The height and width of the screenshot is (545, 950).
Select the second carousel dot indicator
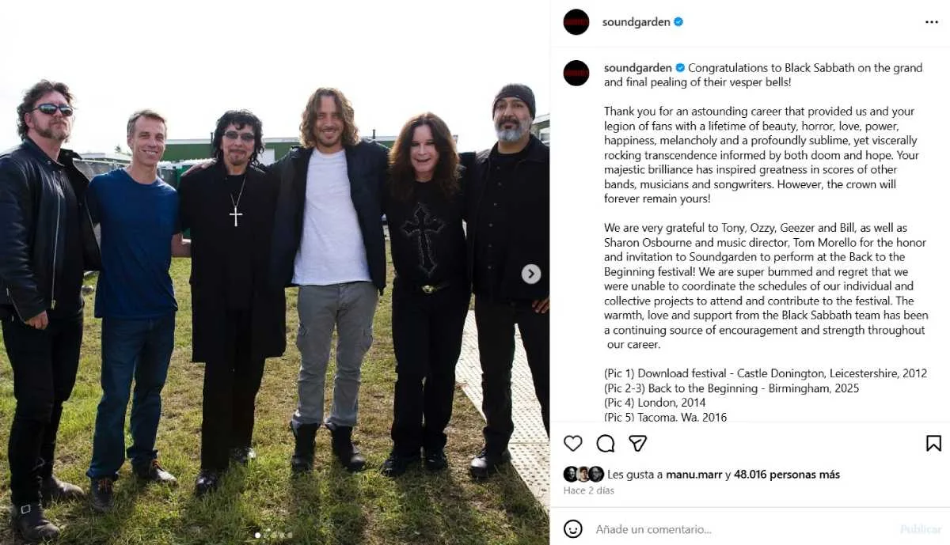267,536
